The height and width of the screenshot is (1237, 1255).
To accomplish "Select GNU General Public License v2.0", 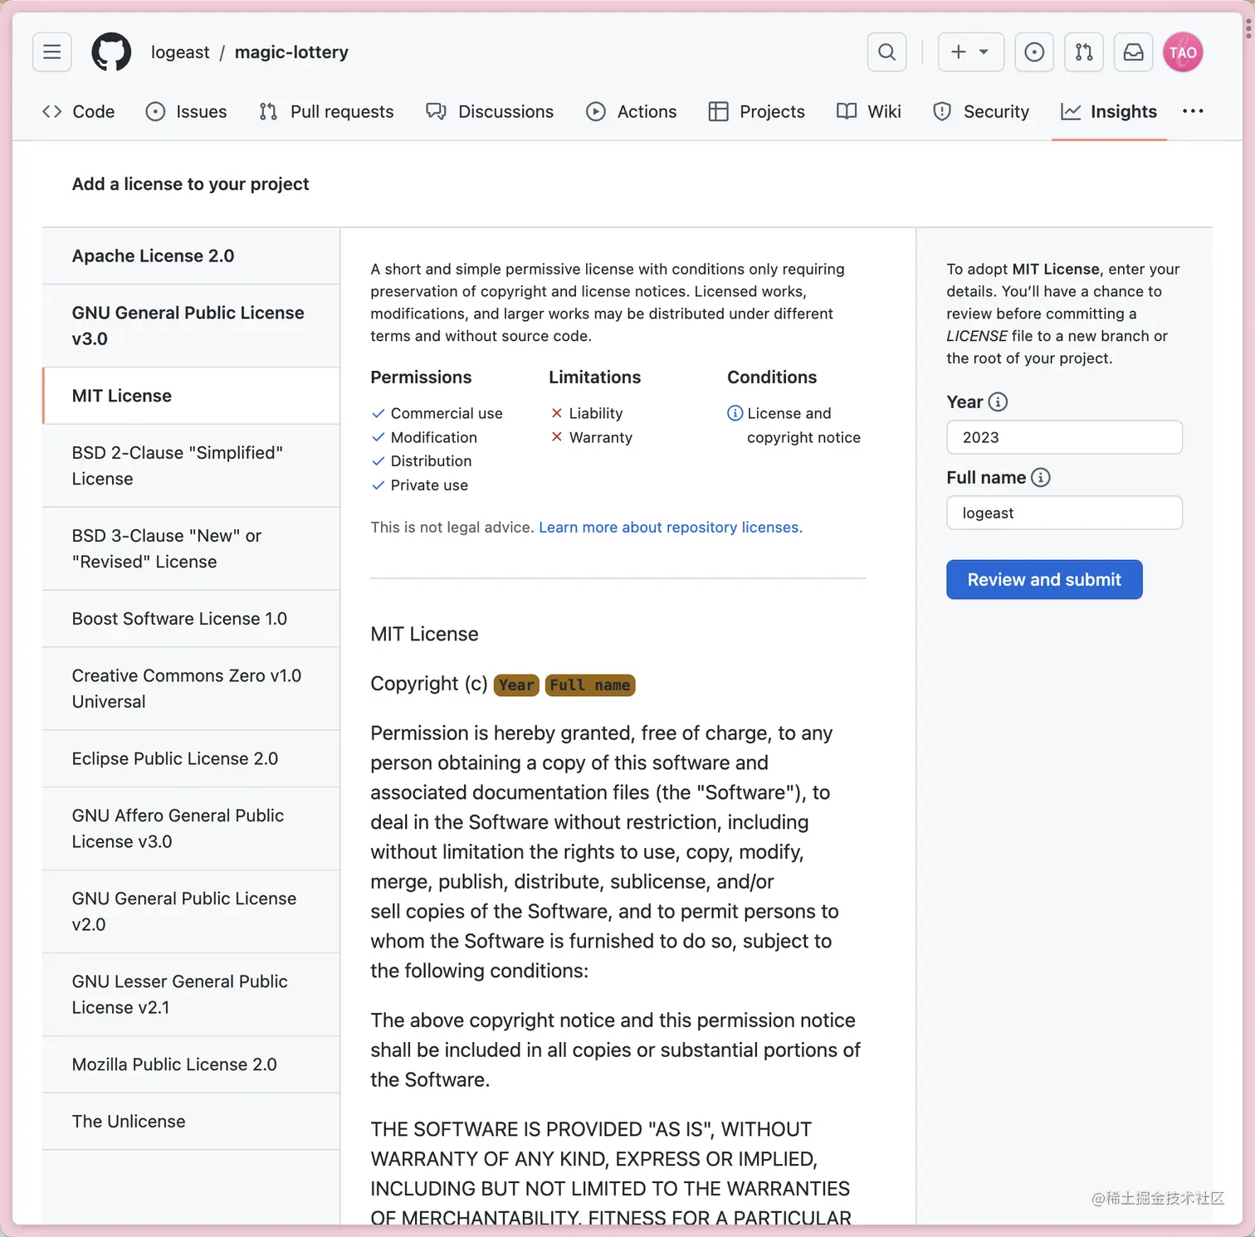I will tap(191, 911).
